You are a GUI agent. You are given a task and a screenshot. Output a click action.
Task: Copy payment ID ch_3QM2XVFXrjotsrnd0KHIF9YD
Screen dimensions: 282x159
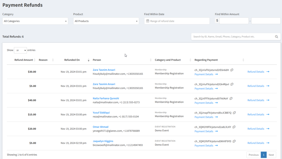(x=234, y=141)
